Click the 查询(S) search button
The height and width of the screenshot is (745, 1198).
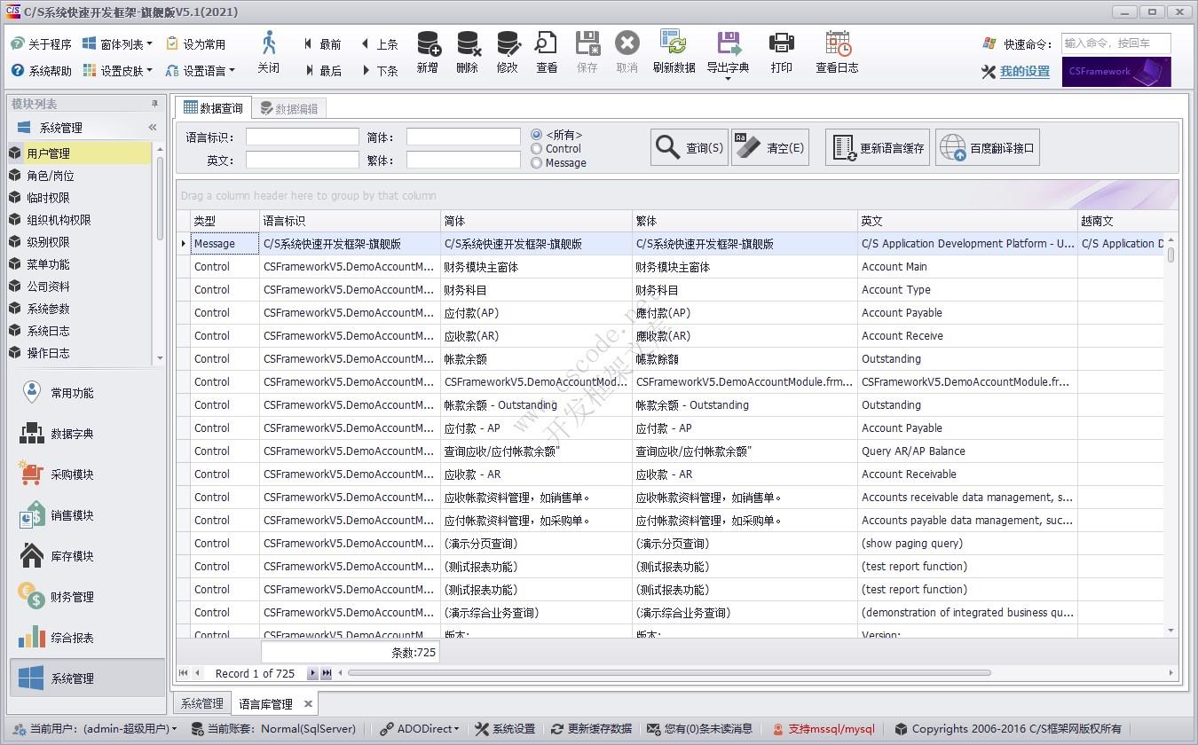[690, 147]
